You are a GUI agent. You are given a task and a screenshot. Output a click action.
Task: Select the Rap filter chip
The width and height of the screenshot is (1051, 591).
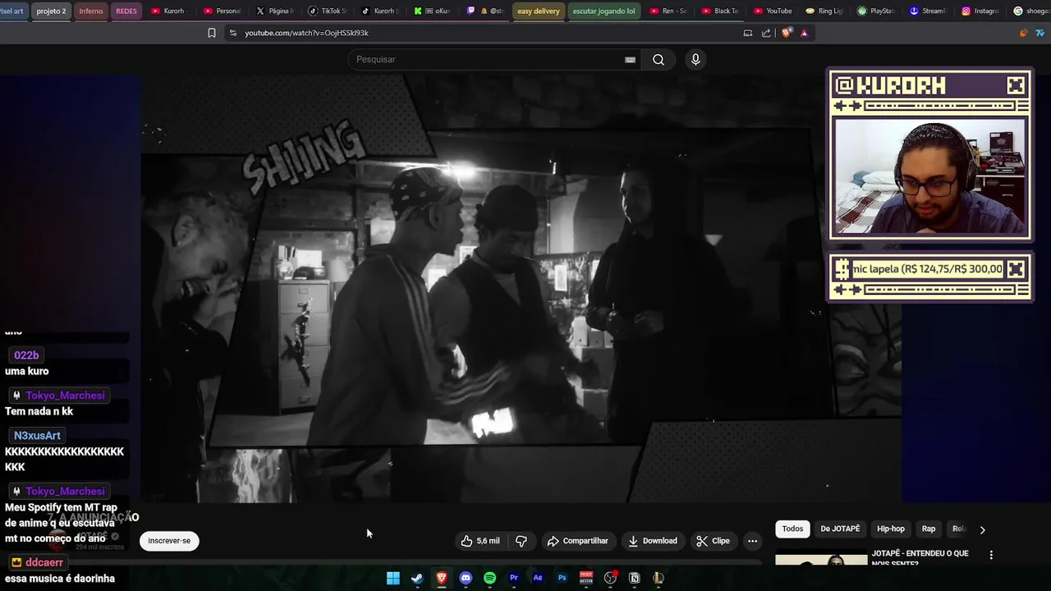coord(929,529)
